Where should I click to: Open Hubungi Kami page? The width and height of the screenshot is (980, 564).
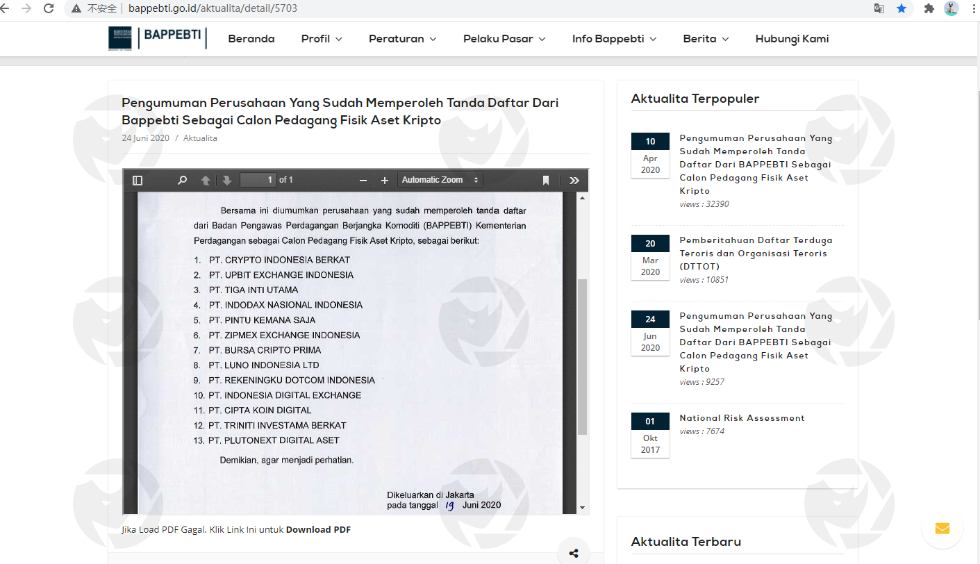point(792,39)
